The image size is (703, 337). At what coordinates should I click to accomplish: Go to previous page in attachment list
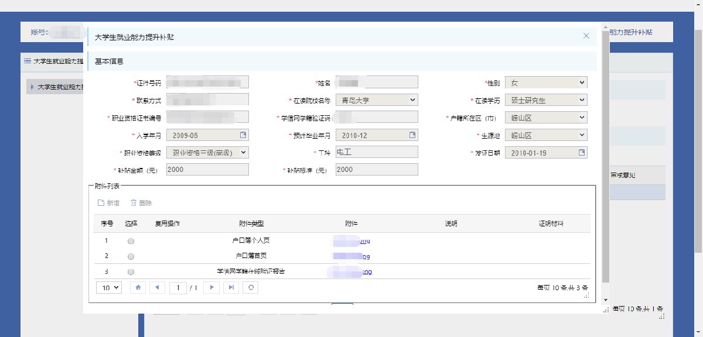pyautogui.click(x=156, y=287)
